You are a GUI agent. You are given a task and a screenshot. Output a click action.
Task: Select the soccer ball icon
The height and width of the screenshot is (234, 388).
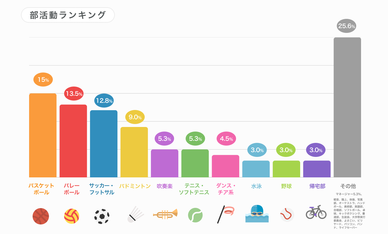click(x=102, y=216)
